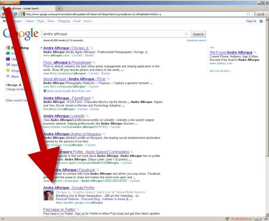Open News in Google top navigation
Image resolution: width=269 pixels, height=221 pixels.
tap(51, 21)
